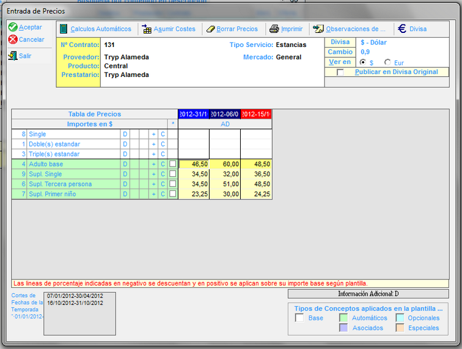The height and width of the screenshot is (349, 462).
Task: Click the peach Especiales legend swatch
Action: click(400, 328)
